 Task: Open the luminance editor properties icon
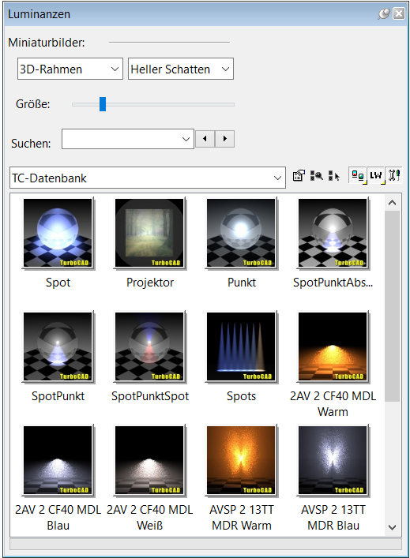pos(299,175)
